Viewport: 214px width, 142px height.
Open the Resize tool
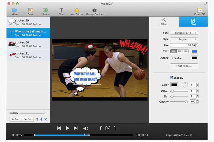[x=46, y=11]
